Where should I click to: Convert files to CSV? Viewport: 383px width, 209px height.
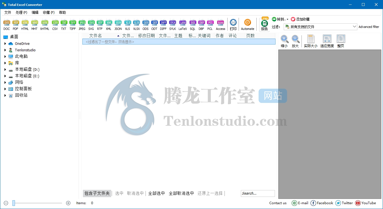pyautogui.click(x=55, y=25)
